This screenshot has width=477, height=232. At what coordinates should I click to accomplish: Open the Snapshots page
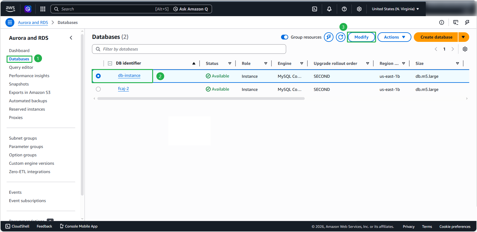point(19,84)
